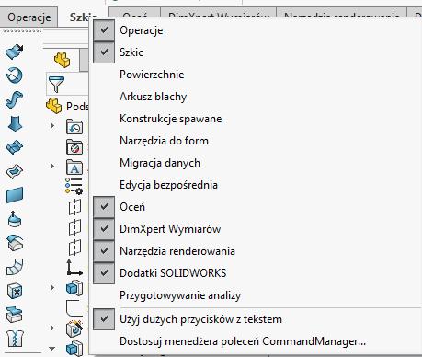The width and height of the screenshot is (422, 357).
Task: Uncheck Dodatki SOLIDWORKS in the context menu
Action: [x=104, y=273]
